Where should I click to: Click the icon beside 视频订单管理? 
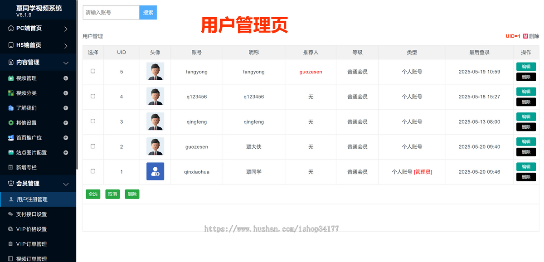click(11, 259)
